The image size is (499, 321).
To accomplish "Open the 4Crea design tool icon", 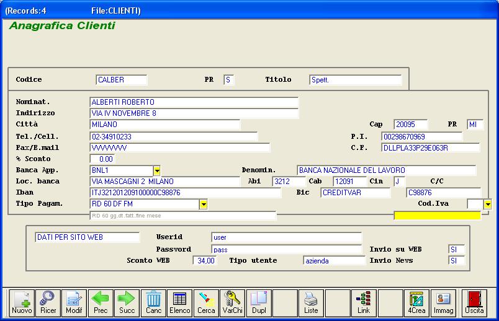I will pyautogui.click(x=416, y=303).
